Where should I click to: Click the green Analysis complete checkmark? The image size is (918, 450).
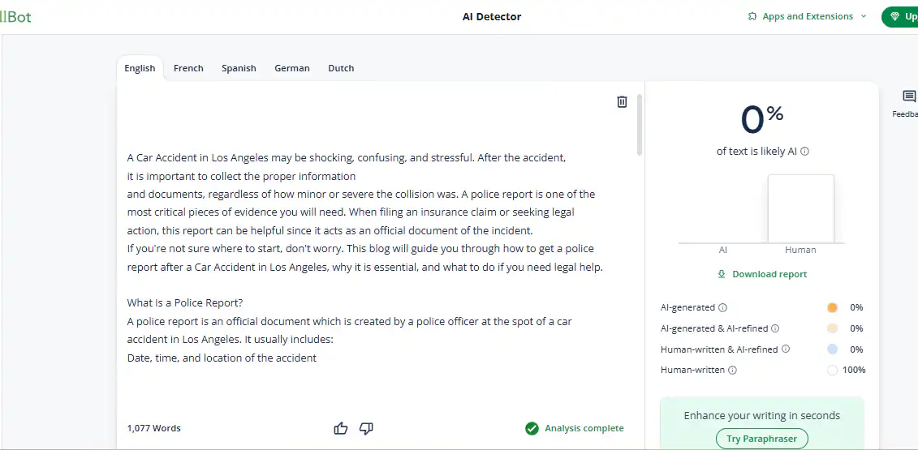click(x=532, y=428)
